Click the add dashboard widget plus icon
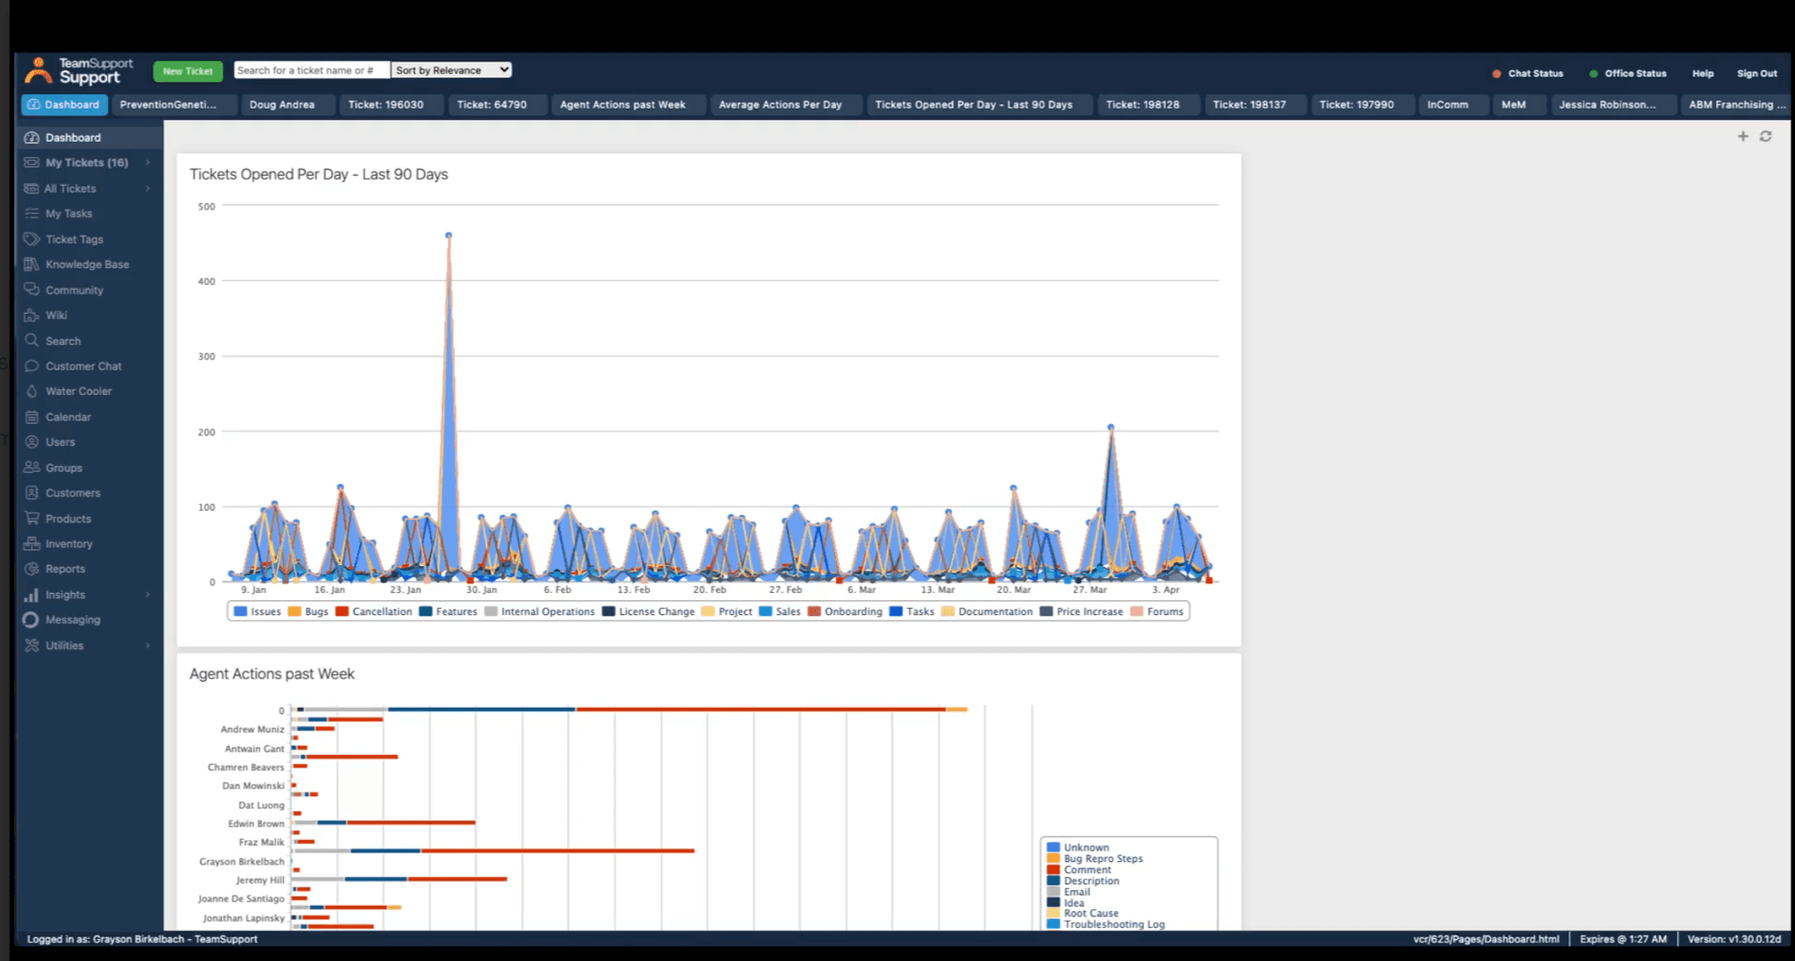Image resolution: width=1795 pixels, height=961 pixels. coord(1742,136)
